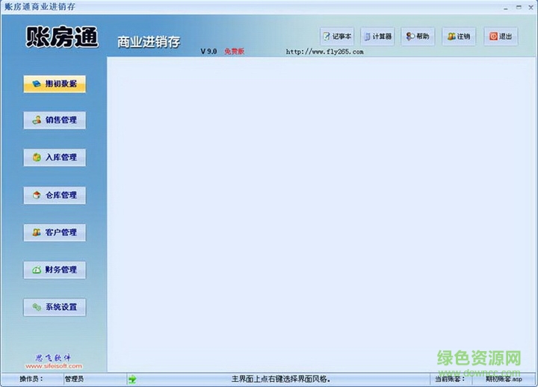Viewport: 538px width, 387px height.
Task: Click the 账房通 logo
Action: tap(62, 37)
